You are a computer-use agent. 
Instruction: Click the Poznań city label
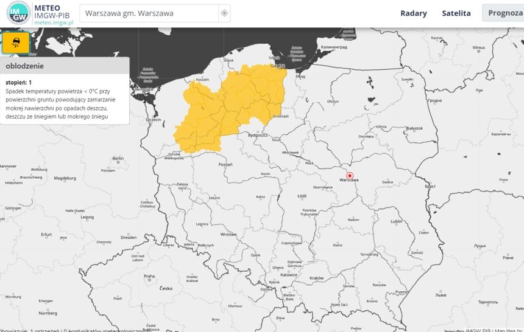coord(225,165)
